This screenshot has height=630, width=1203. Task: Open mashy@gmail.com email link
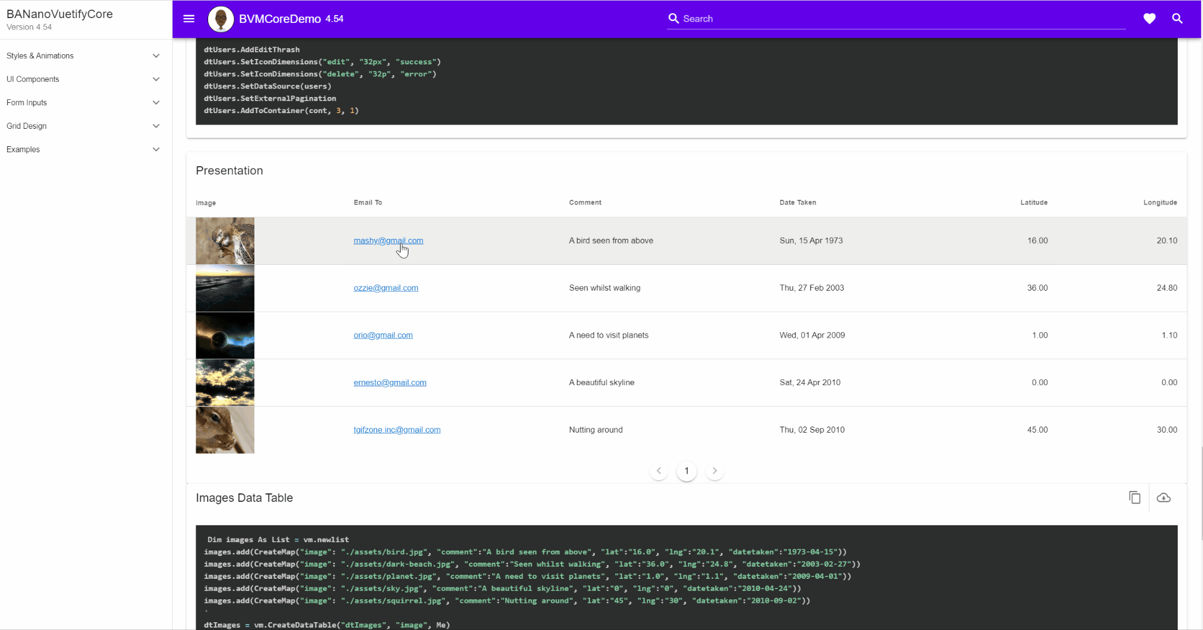click(x=388, y=241)
